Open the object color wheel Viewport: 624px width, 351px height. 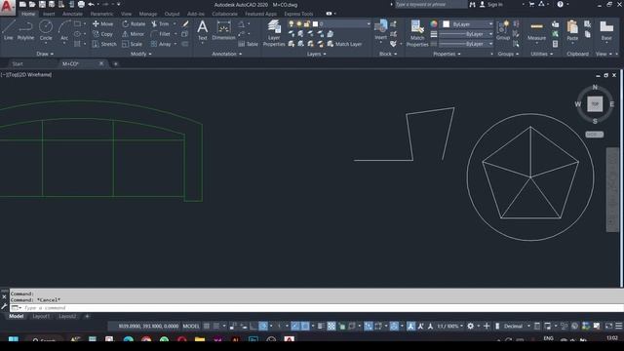pyautogui.click(x=434, y=23)
